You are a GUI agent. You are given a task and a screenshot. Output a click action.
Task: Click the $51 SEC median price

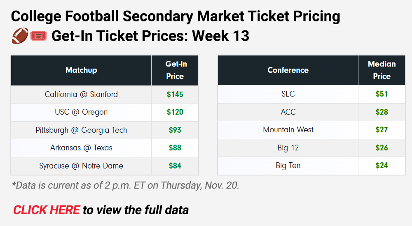[x=382, y=94]
